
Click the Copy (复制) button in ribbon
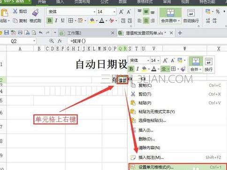click(20, 21)
